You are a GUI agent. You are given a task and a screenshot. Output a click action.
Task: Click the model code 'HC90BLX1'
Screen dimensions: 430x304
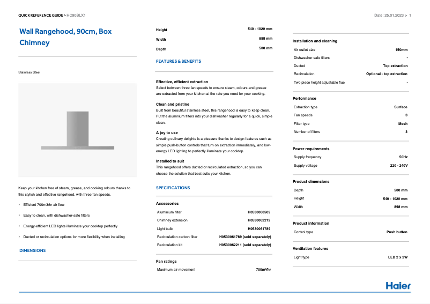pyautogui.click(x=76, y=16)
